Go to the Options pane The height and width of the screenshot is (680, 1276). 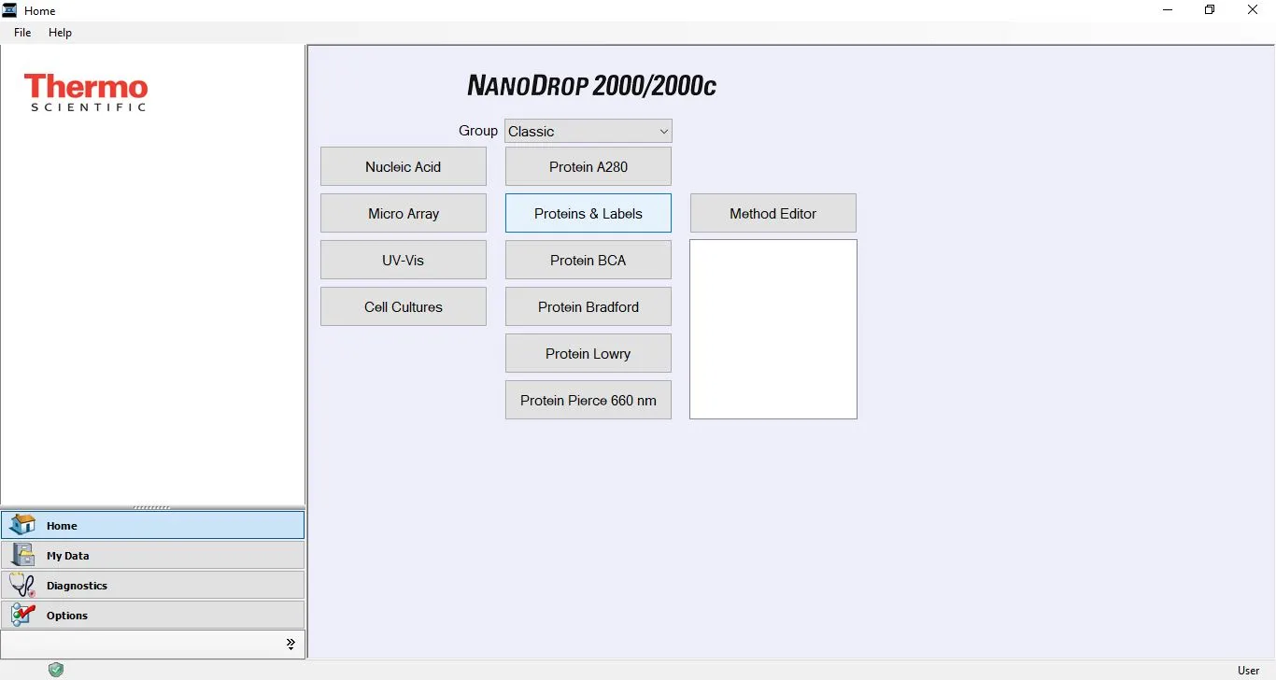[x=152, y=615]
